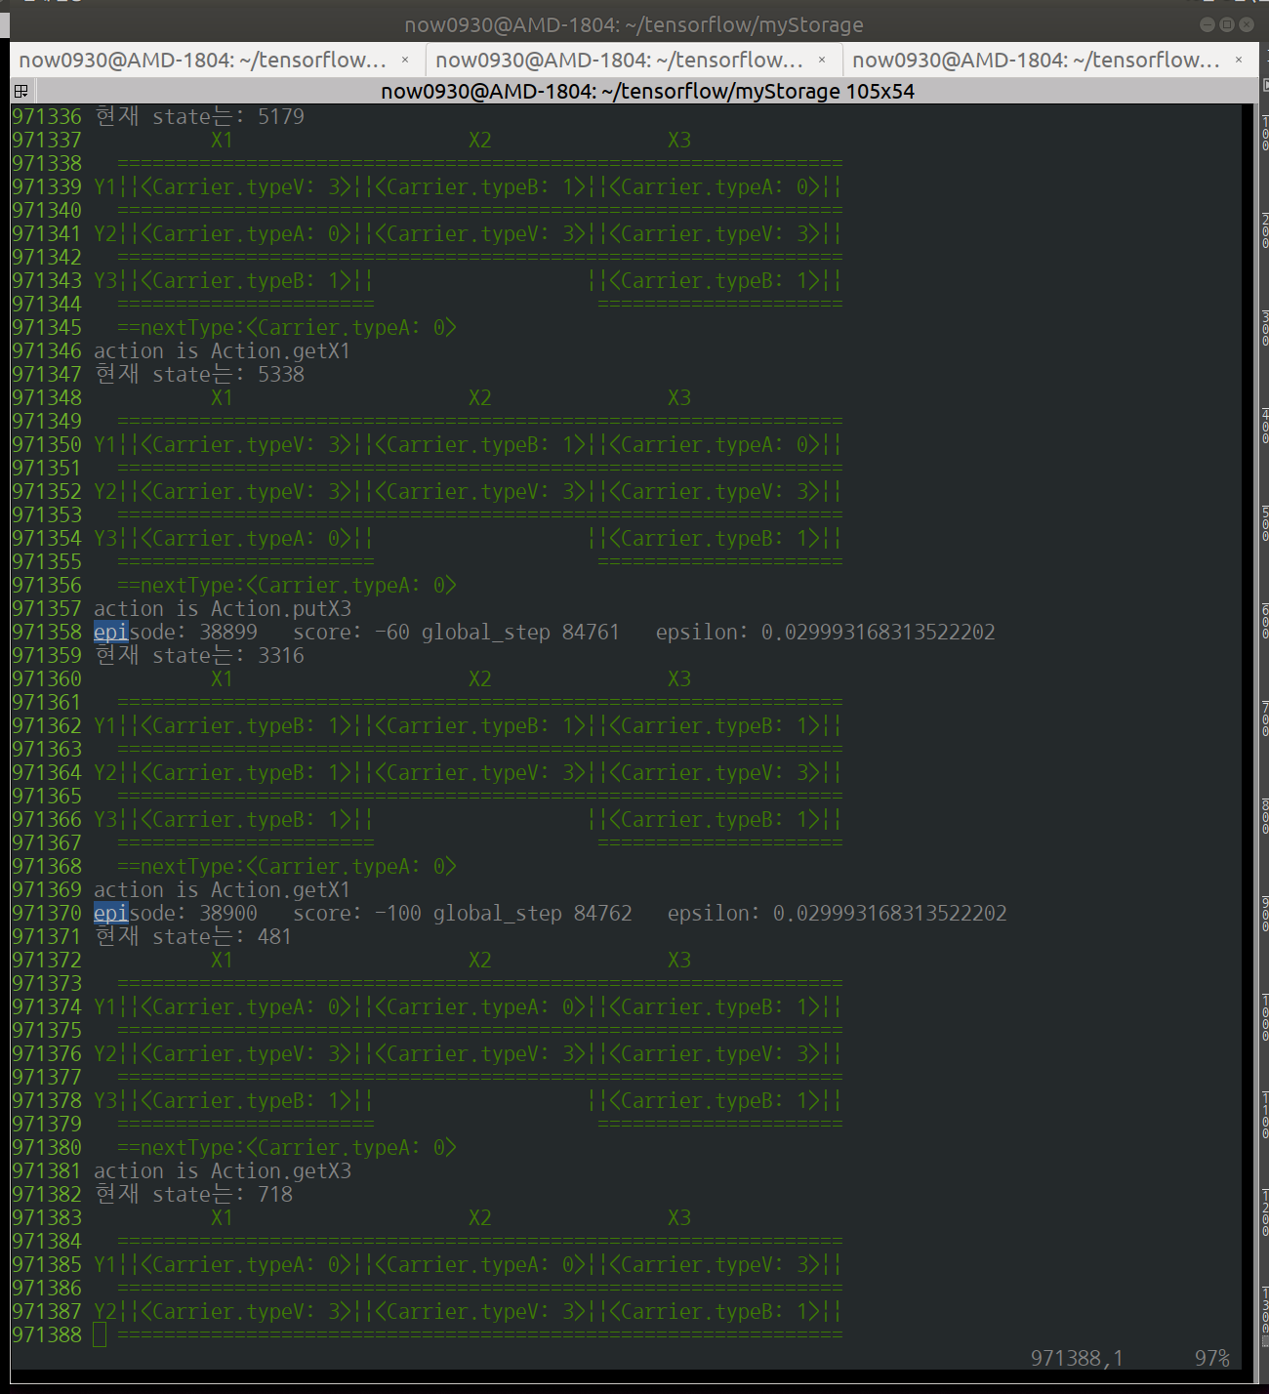Click highlighted "epi" in episode 38899 line
The height and width of the screenshot is (1394, 1269).
tap(111, 633)
